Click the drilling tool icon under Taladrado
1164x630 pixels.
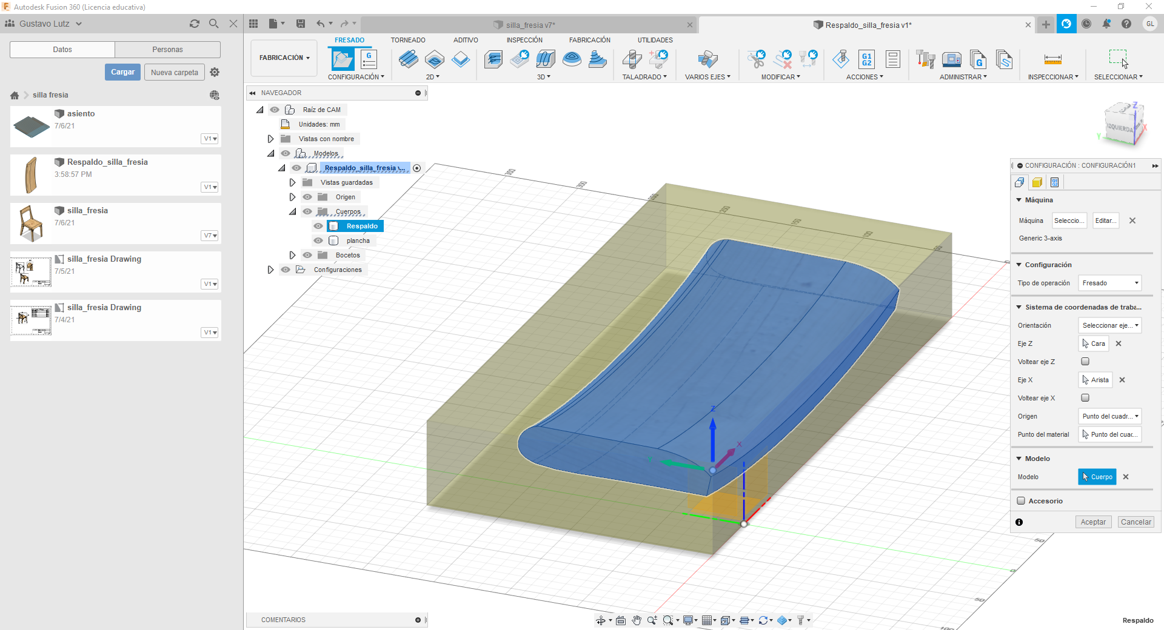coord(632,59)
